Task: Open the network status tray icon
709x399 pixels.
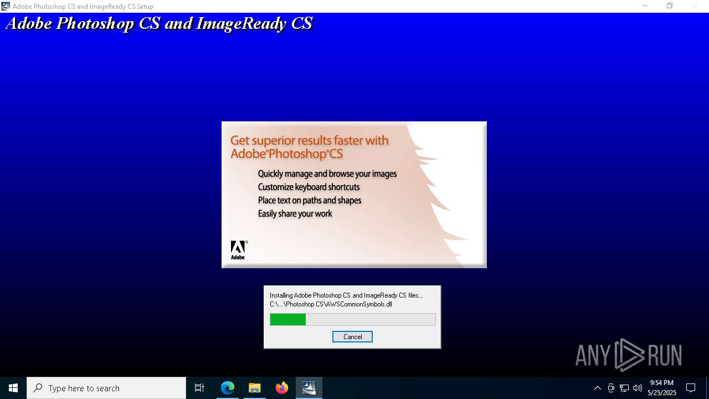Action: (624, 388)
